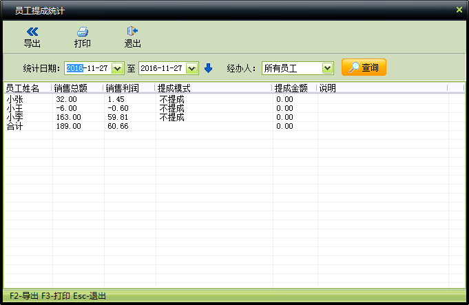
Task: Click profit value 59.81
Action: point(118,117)
